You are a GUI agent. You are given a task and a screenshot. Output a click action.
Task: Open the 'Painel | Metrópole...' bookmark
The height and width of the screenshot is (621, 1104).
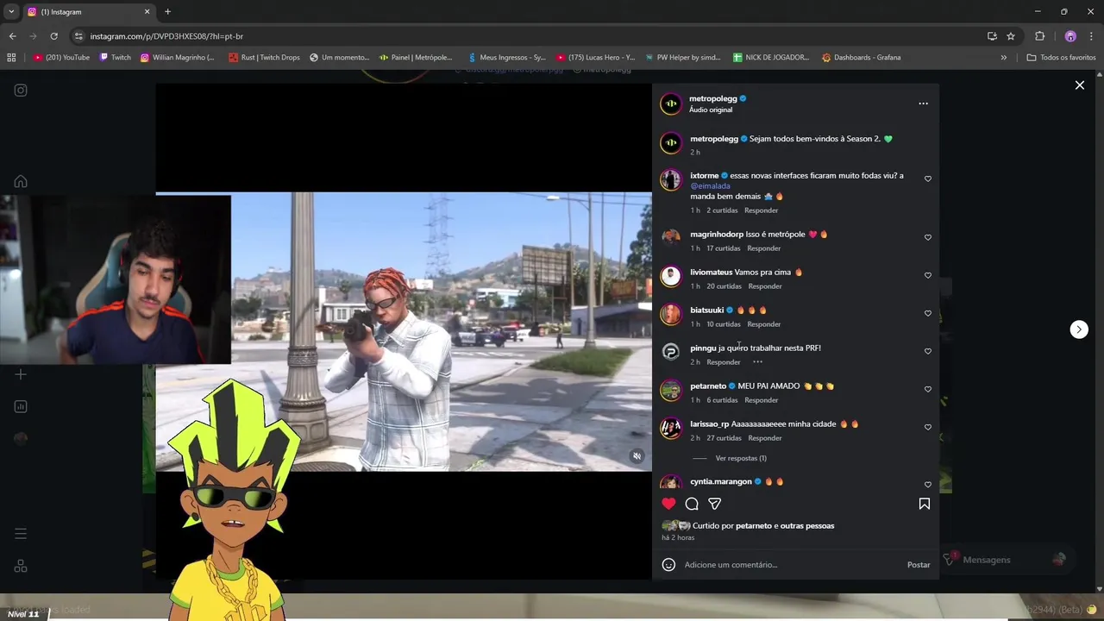tap(416, 58)
